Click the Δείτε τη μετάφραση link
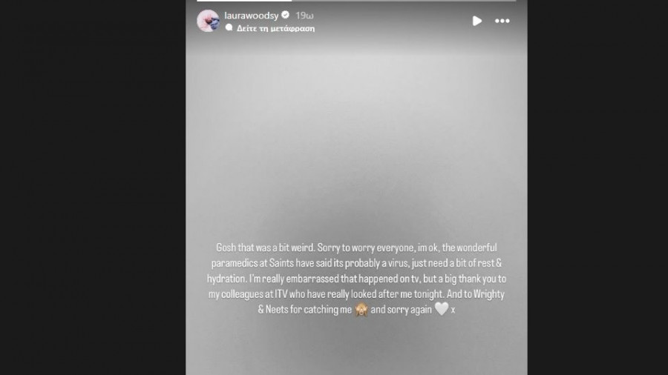The width and height of the screenshot is (668, 375). 275,28
